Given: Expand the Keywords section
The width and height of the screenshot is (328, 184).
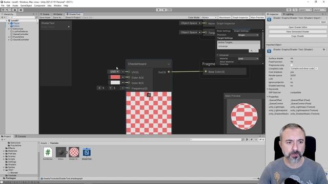Looking at the screenshot, I should [x=268, y=89].
